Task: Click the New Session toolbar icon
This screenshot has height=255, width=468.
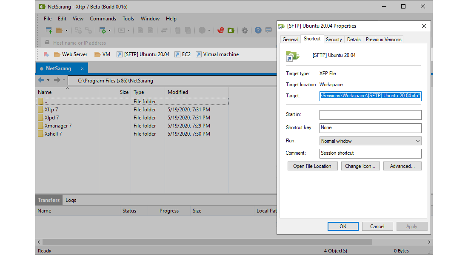Action: [x=49, y=30]
